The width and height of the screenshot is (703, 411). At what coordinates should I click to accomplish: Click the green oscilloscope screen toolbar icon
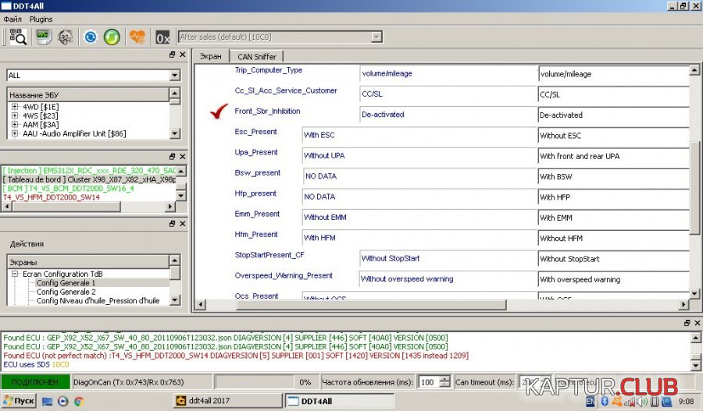click(43, 37)
